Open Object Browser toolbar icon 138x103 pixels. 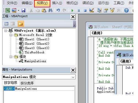[112, 10]
